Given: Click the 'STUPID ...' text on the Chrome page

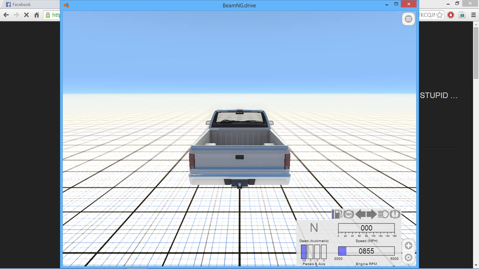Looking at the screenshot, I should point(439,96).
